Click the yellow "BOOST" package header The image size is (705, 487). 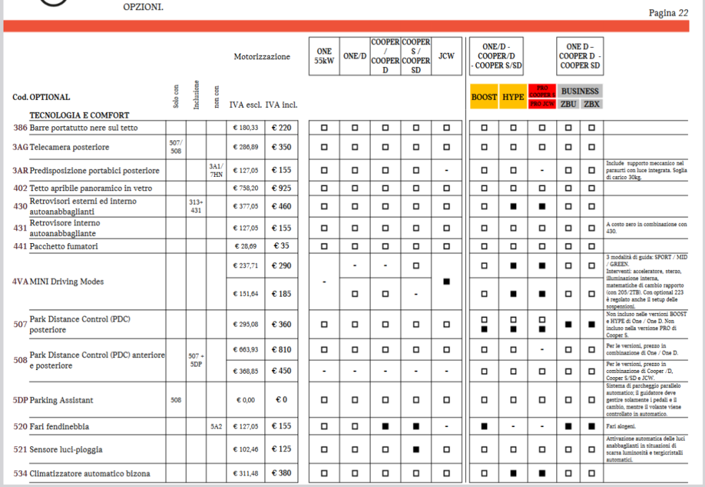click(x=484, y=97)
